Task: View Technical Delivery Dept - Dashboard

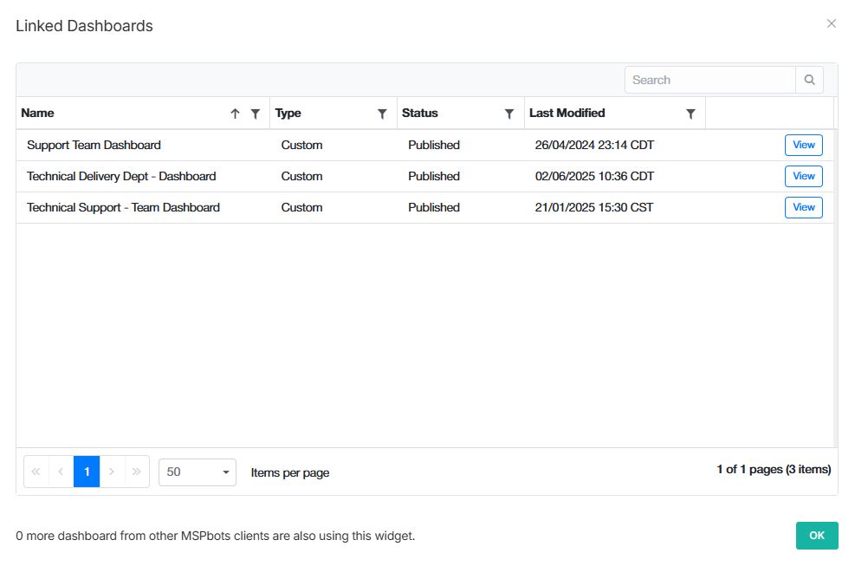Action: [803, 176]
